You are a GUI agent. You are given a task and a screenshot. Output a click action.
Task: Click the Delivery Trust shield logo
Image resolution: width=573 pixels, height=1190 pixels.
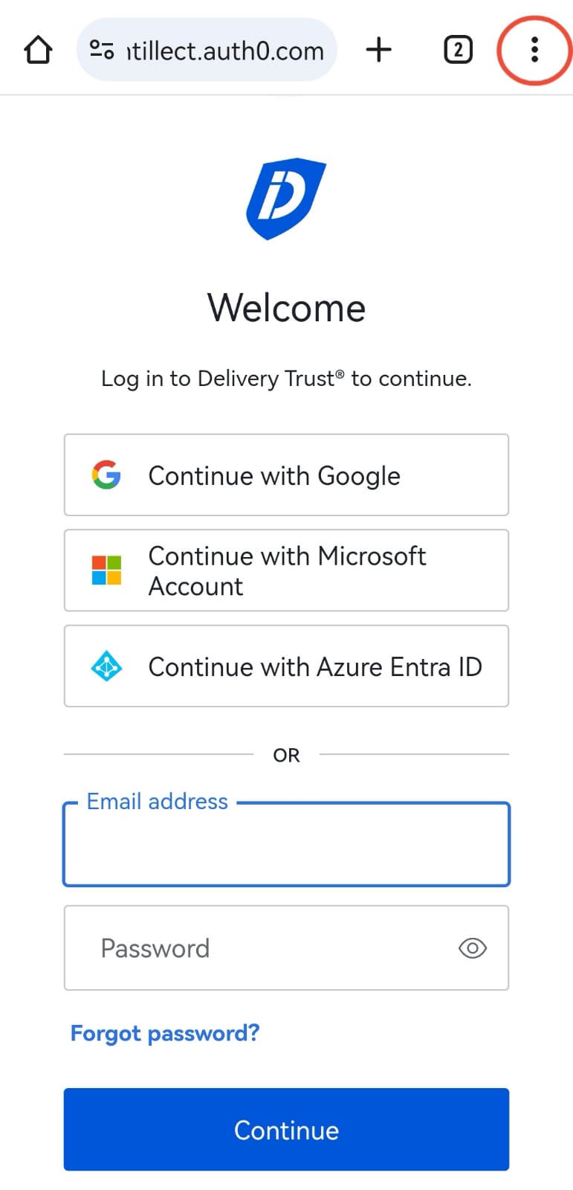click(x=286, y=199)
